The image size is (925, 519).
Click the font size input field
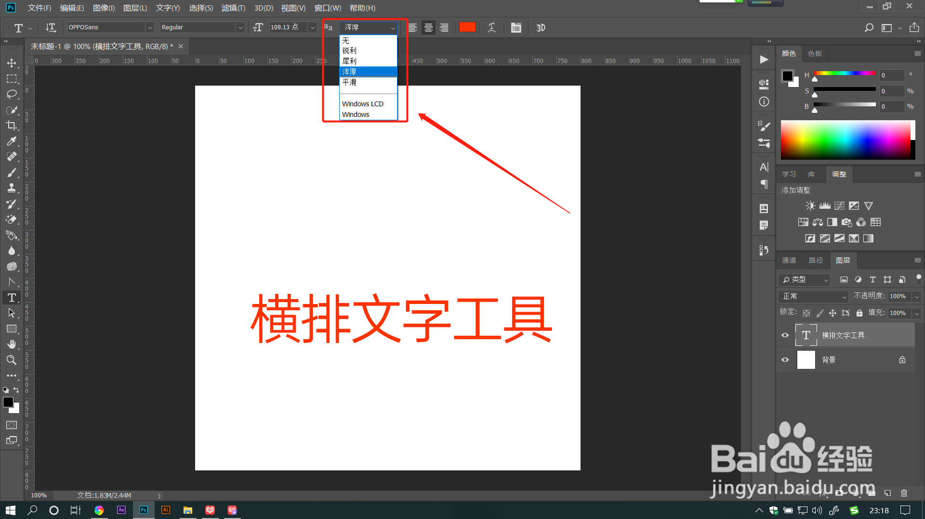(288, 27)
